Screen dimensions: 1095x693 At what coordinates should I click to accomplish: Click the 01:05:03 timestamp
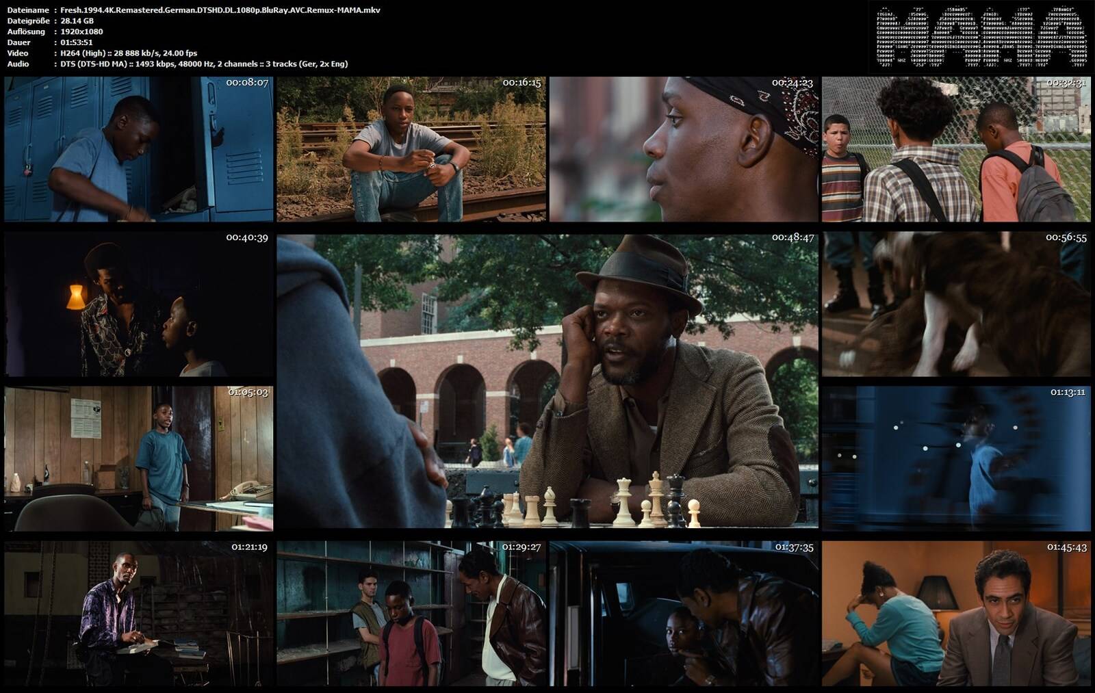(x=248, y=392)
